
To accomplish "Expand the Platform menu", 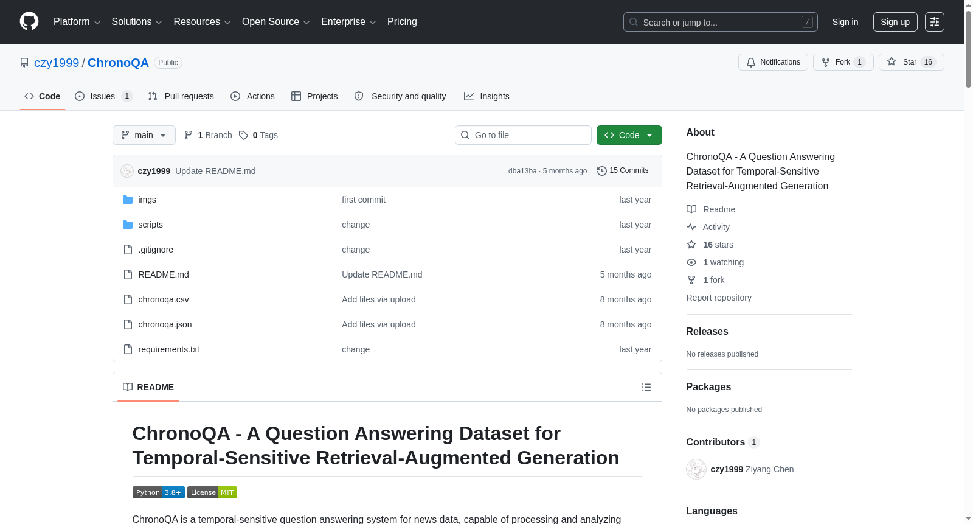I will [x=77, y=22].
